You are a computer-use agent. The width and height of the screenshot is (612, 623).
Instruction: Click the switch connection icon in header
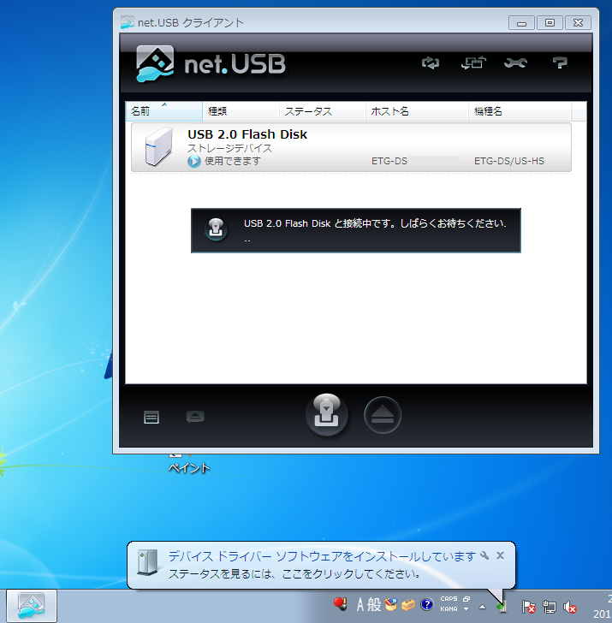coord(473,62)
